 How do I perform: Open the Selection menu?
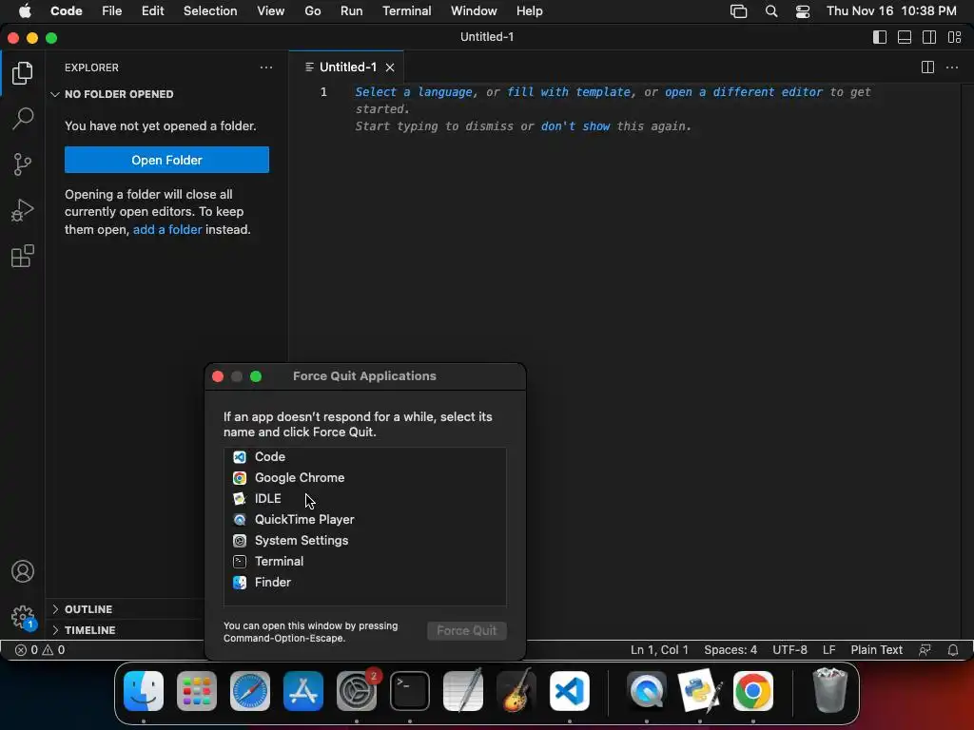210,11
